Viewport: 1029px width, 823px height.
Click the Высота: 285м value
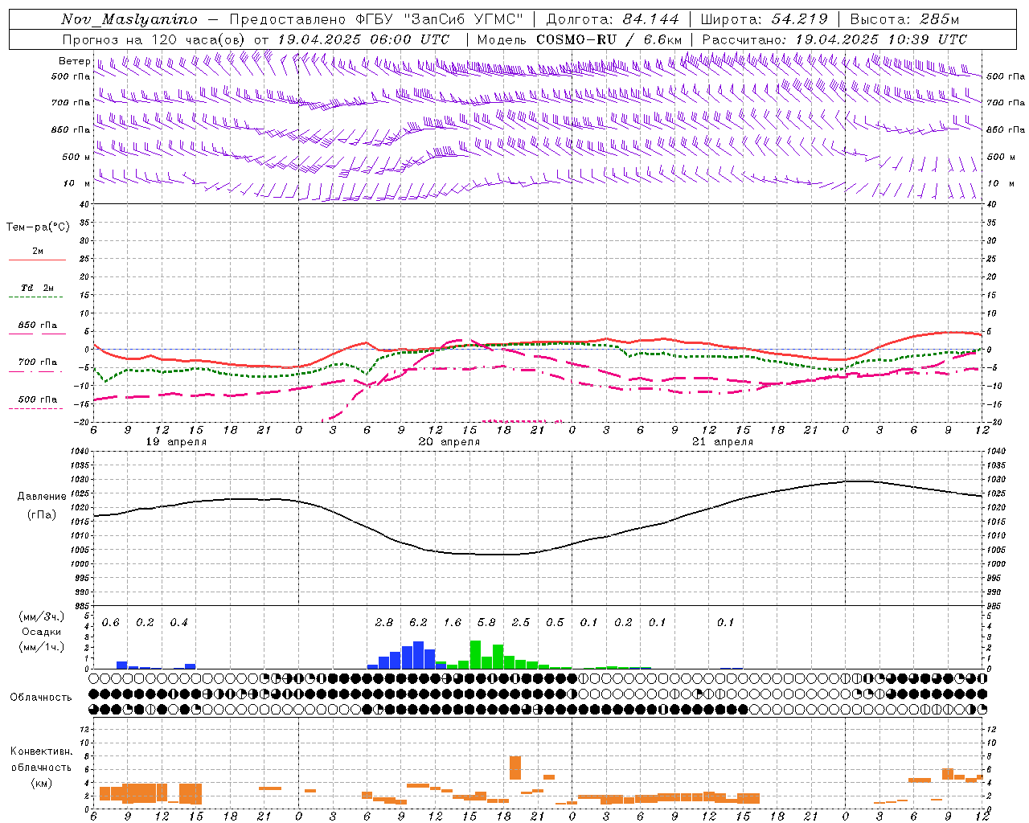[904, 19]
